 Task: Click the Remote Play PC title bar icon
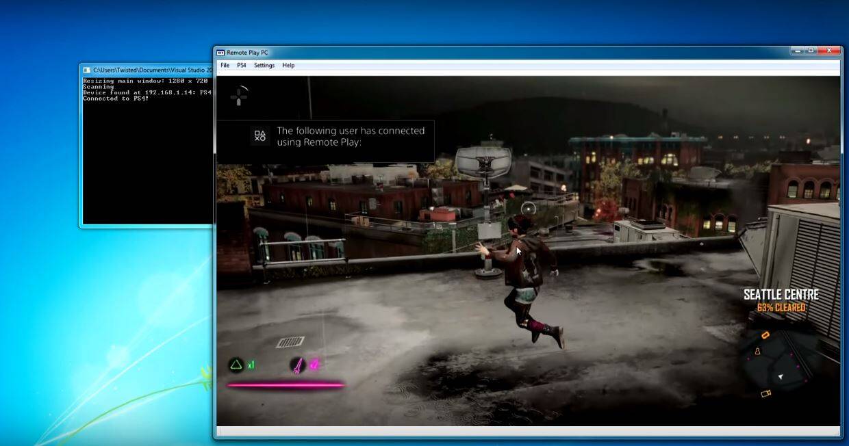222,51
